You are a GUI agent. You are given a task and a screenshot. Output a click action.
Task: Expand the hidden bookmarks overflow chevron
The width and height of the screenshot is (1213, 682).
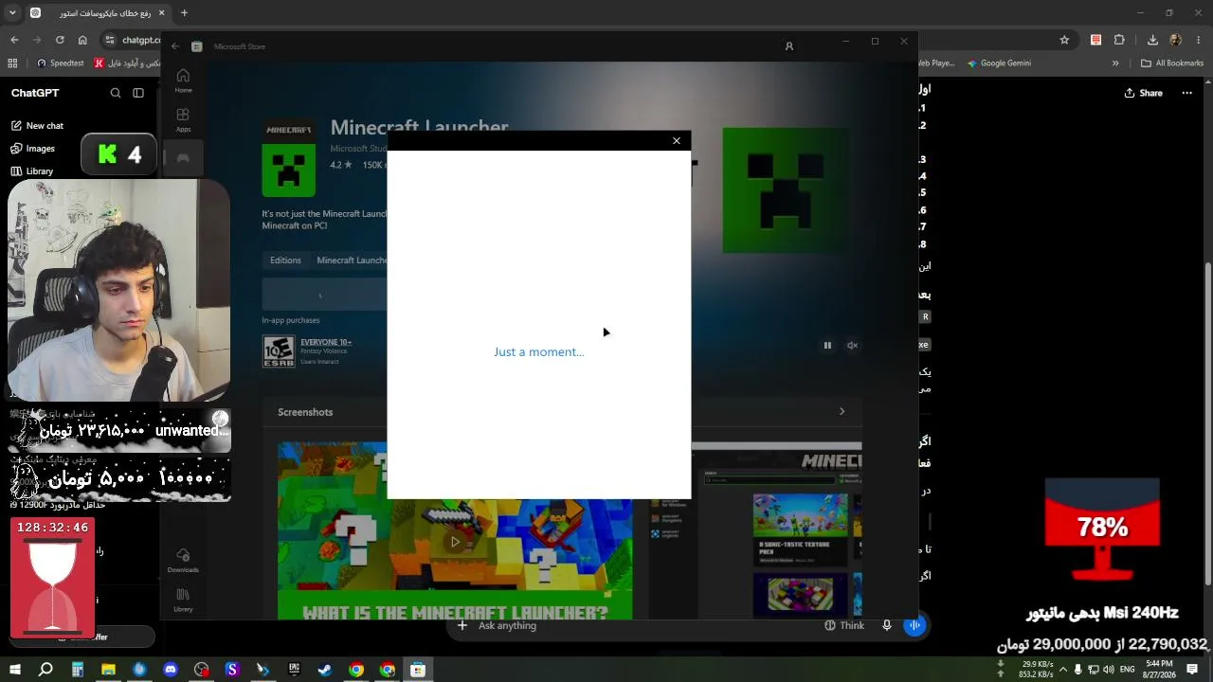pos(1115,63)
